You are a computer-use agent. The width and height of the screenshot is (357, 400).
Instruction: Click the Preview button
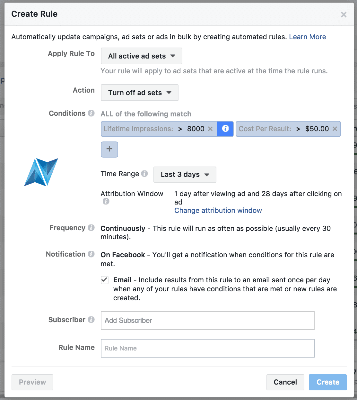tap(32, 382)
